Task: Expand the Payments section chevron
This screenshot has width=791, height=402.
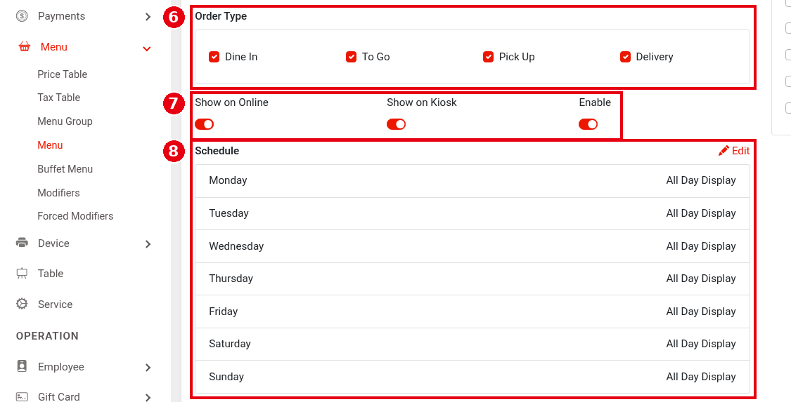Action: [x=148, y=17]
